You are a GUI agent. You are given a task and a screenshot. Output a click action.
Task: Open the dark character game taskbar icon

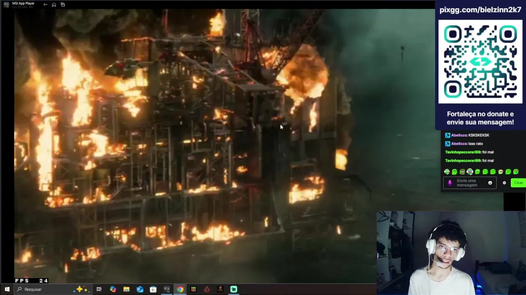point(220,289)
